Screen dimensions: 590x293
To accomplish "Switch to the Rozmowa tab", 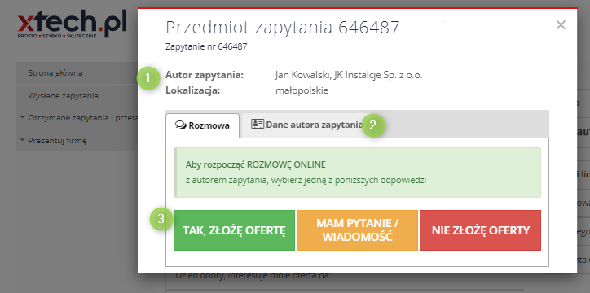I will pyautogui.click(x=202, y=125).
